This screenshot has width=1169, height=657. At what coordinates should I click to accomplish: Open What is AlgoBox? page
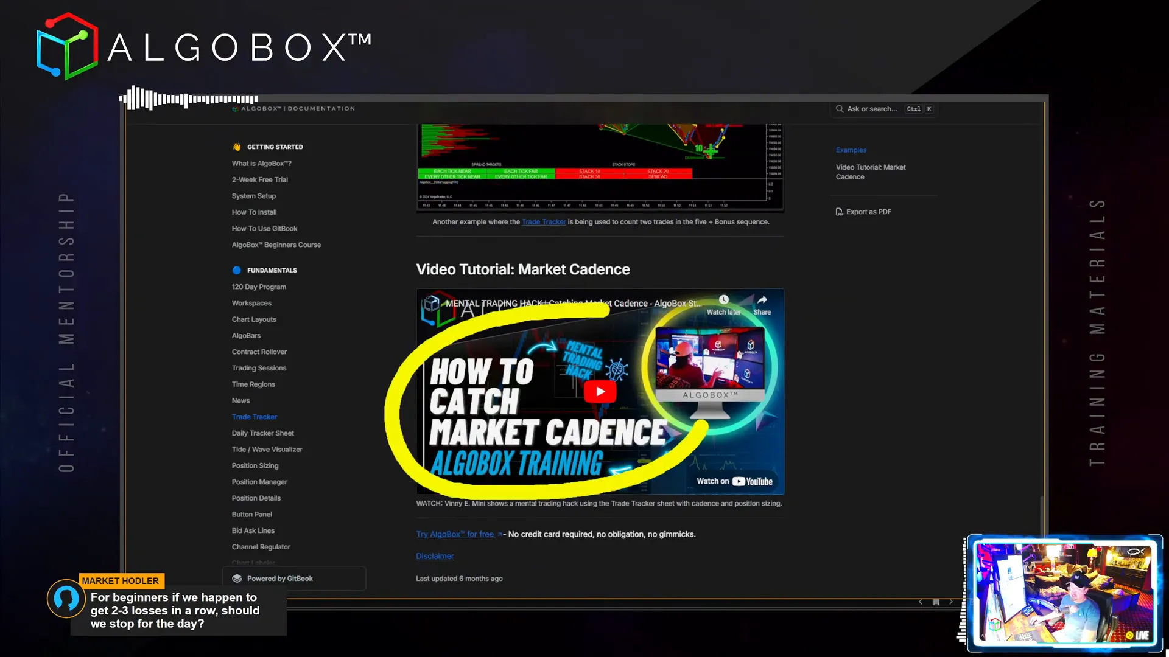tap(262, 164)
